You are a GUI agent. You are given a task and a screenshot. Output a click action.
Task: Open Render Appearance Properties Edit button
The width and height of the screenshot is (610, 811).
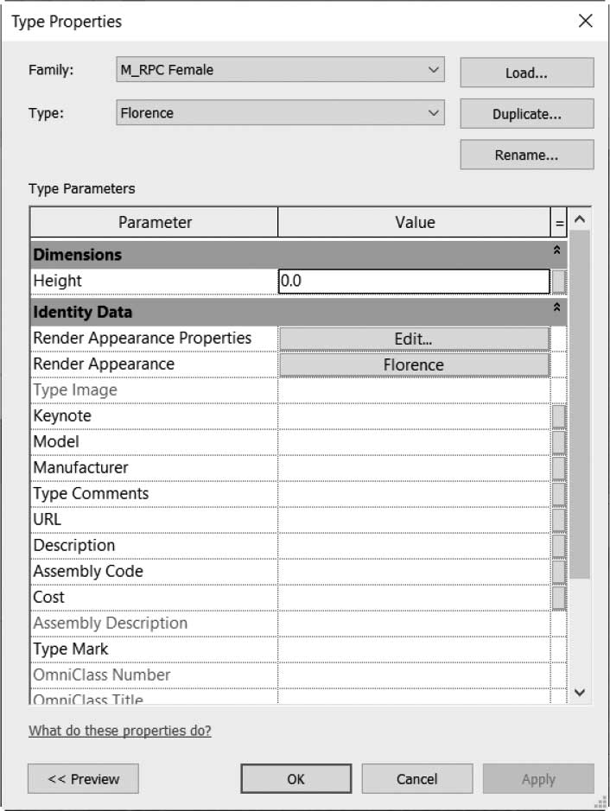pos(414,339)
